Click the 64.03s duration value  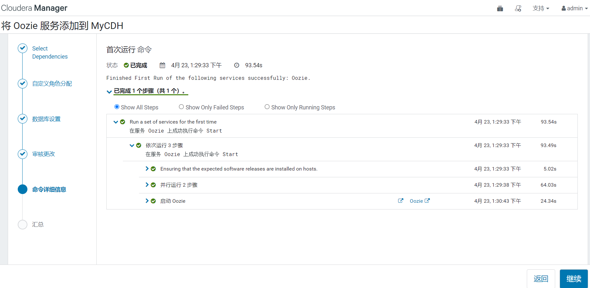coord(548,185)
